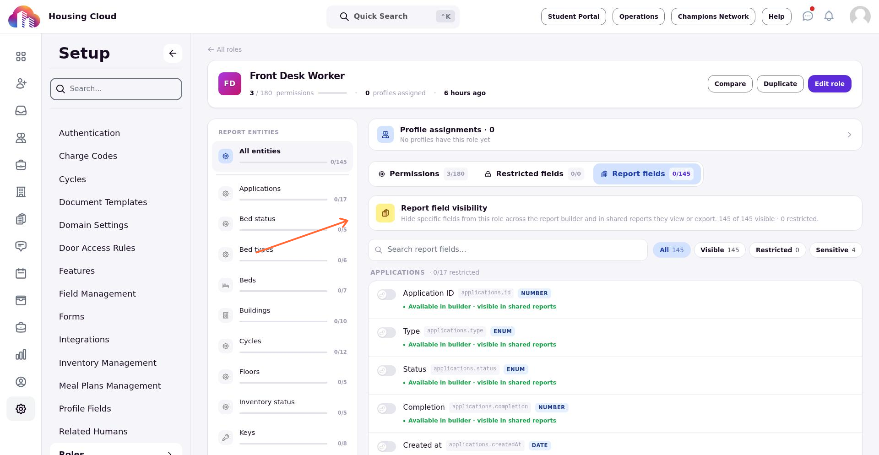Click the Search report fields input
The image size is (879, 455).
[508, 250]
